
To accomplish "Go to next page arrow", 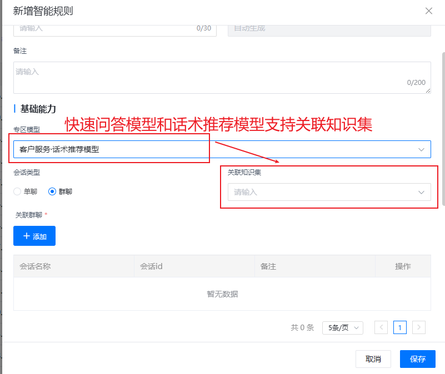I will click(x=419, y=327).
